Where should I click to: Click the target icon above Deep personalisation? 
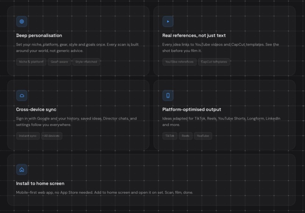(x=22, y=22)
